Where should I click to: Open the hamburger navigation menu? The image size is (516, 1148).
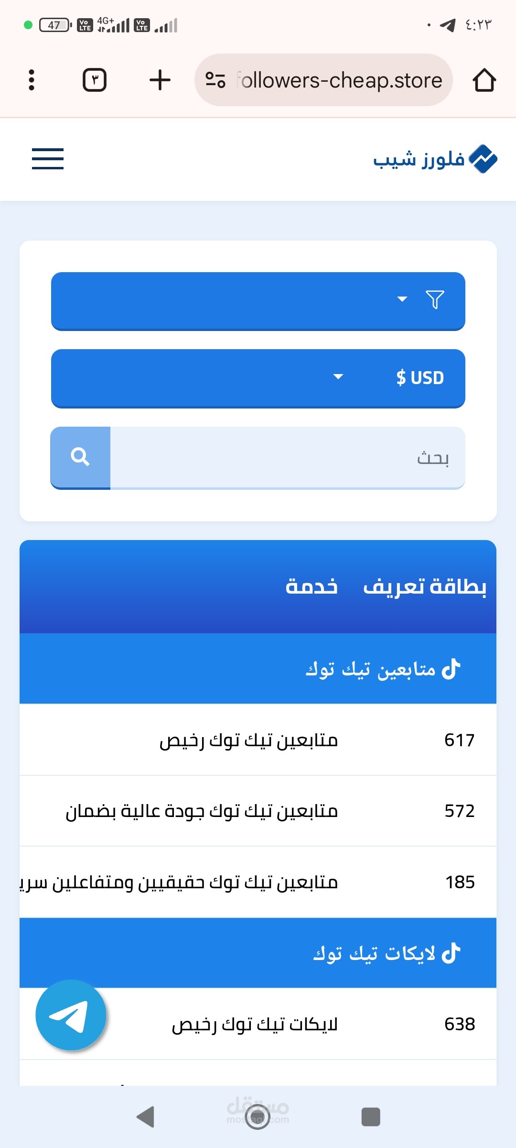pyautogui.click(x=48, y=159)
